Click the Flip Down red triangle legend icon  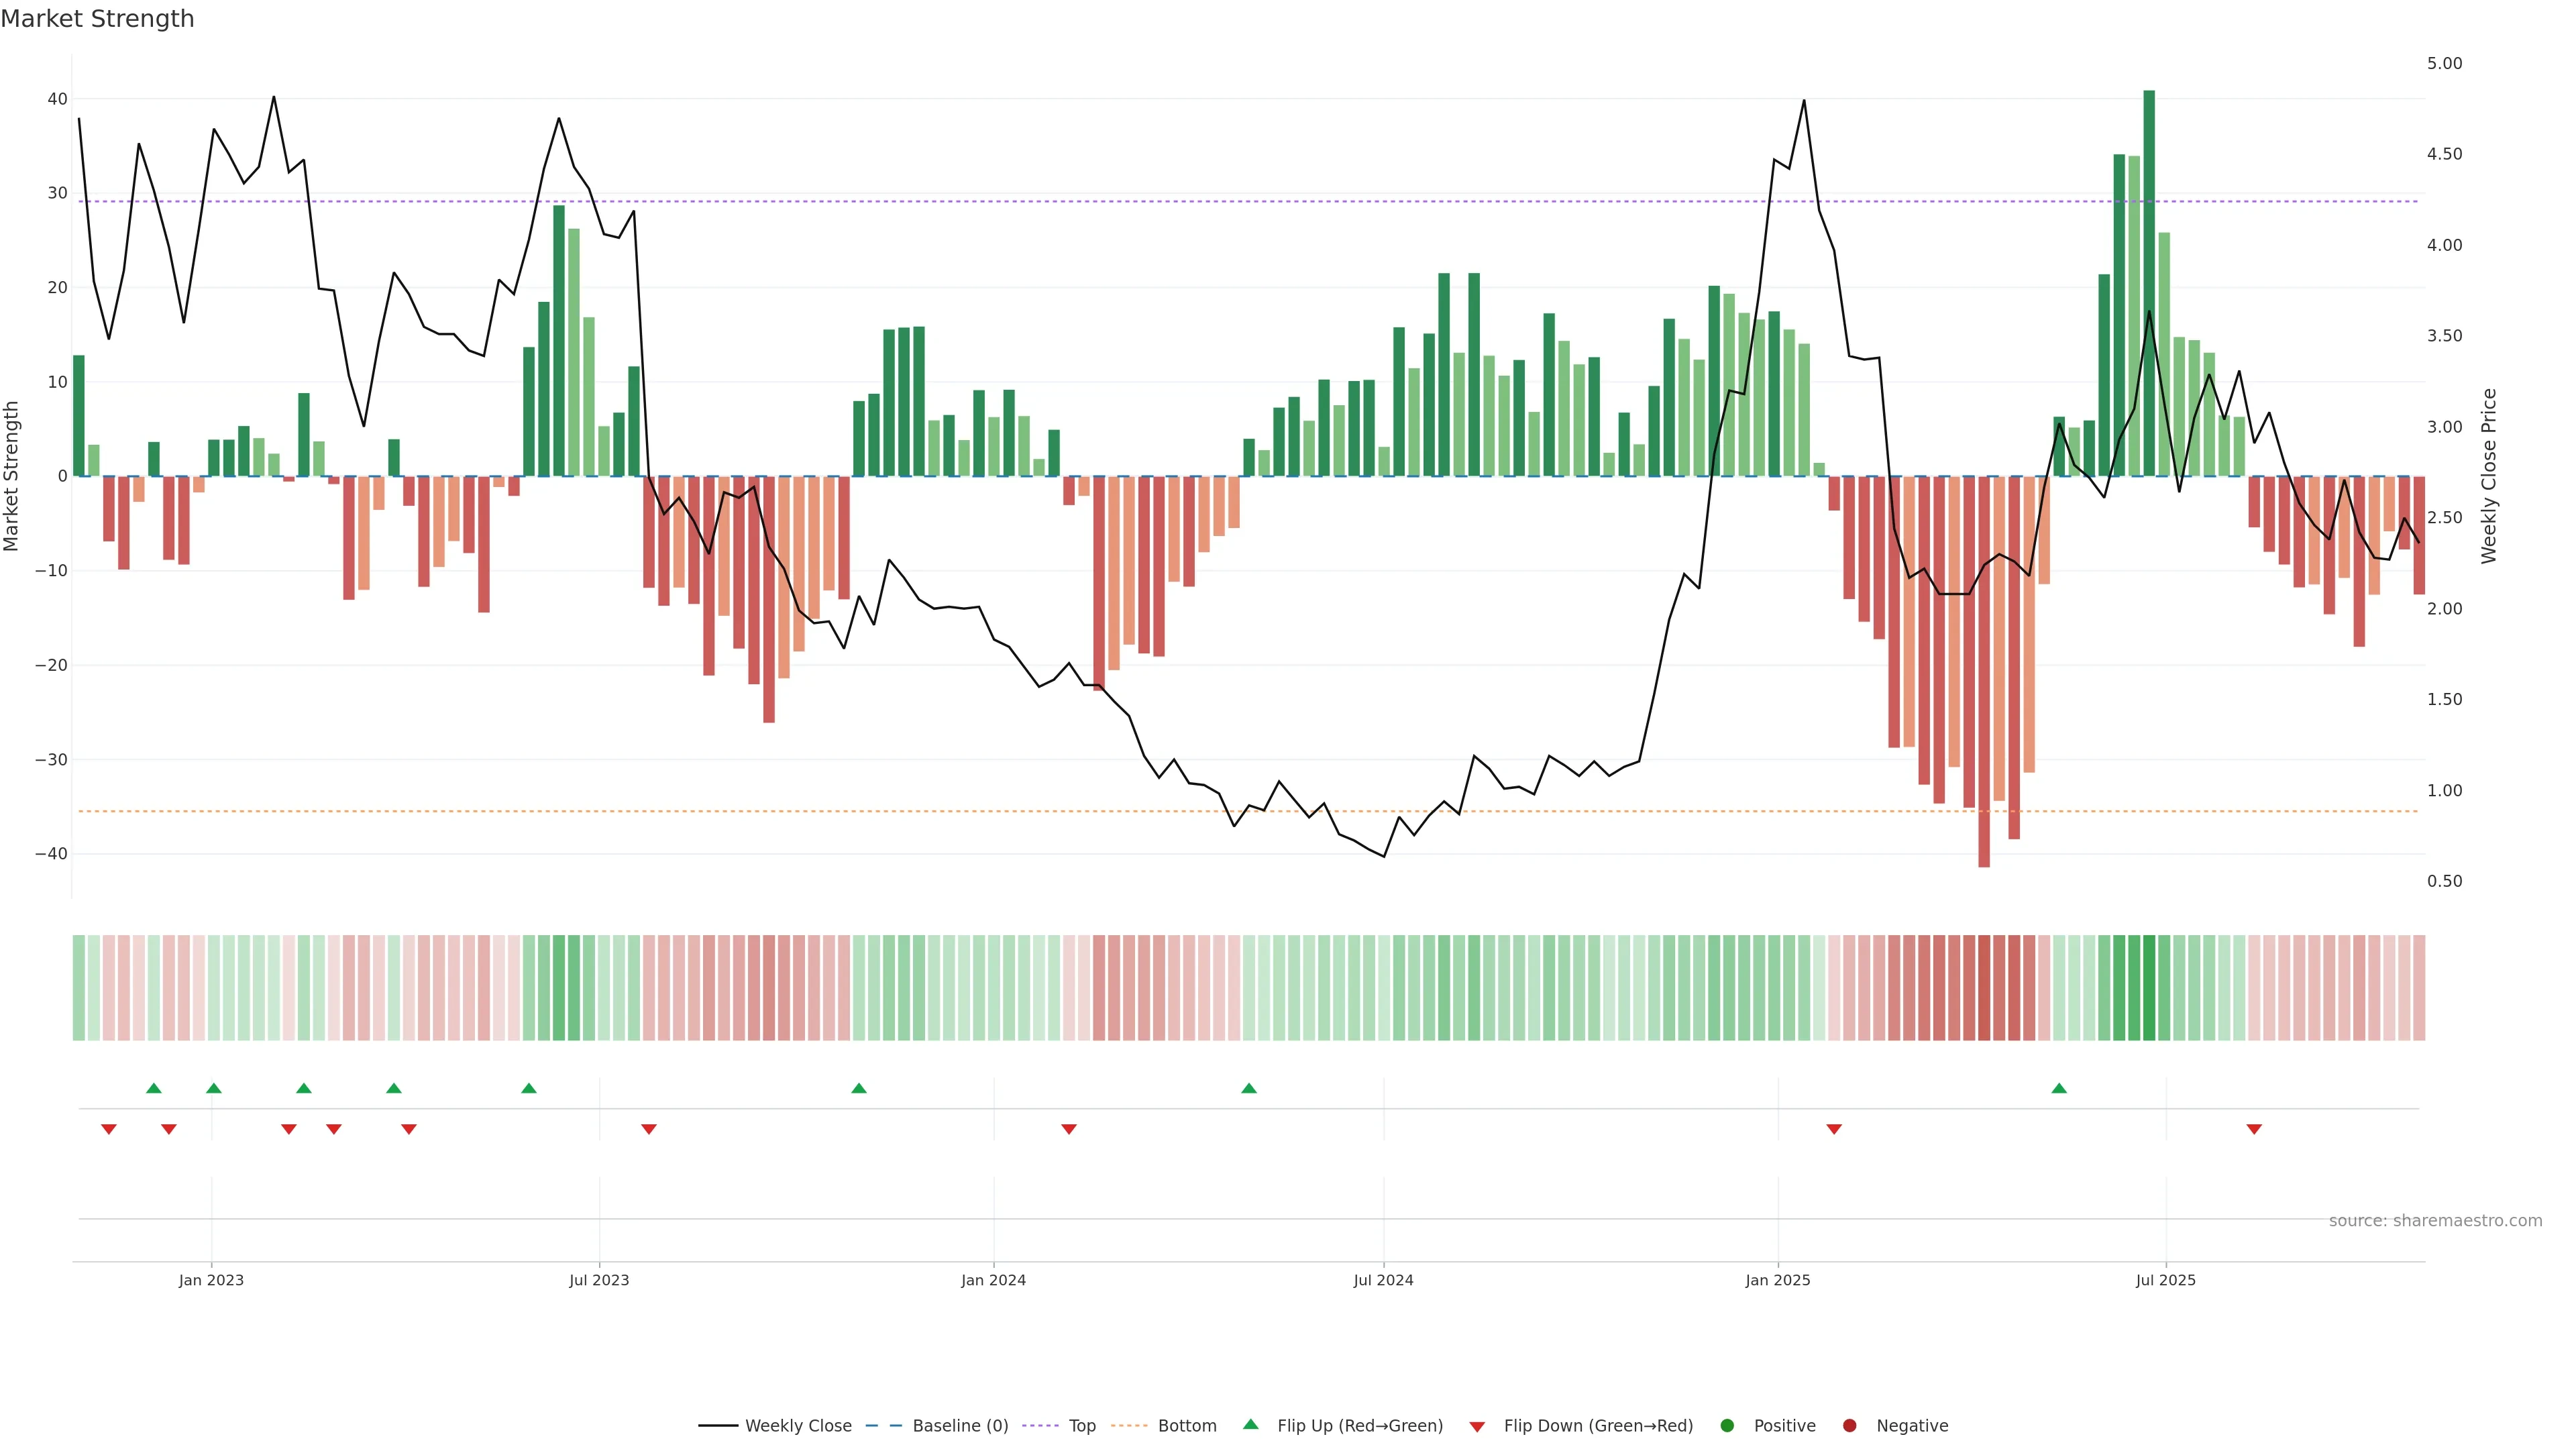click(x=1477, y=1426)
